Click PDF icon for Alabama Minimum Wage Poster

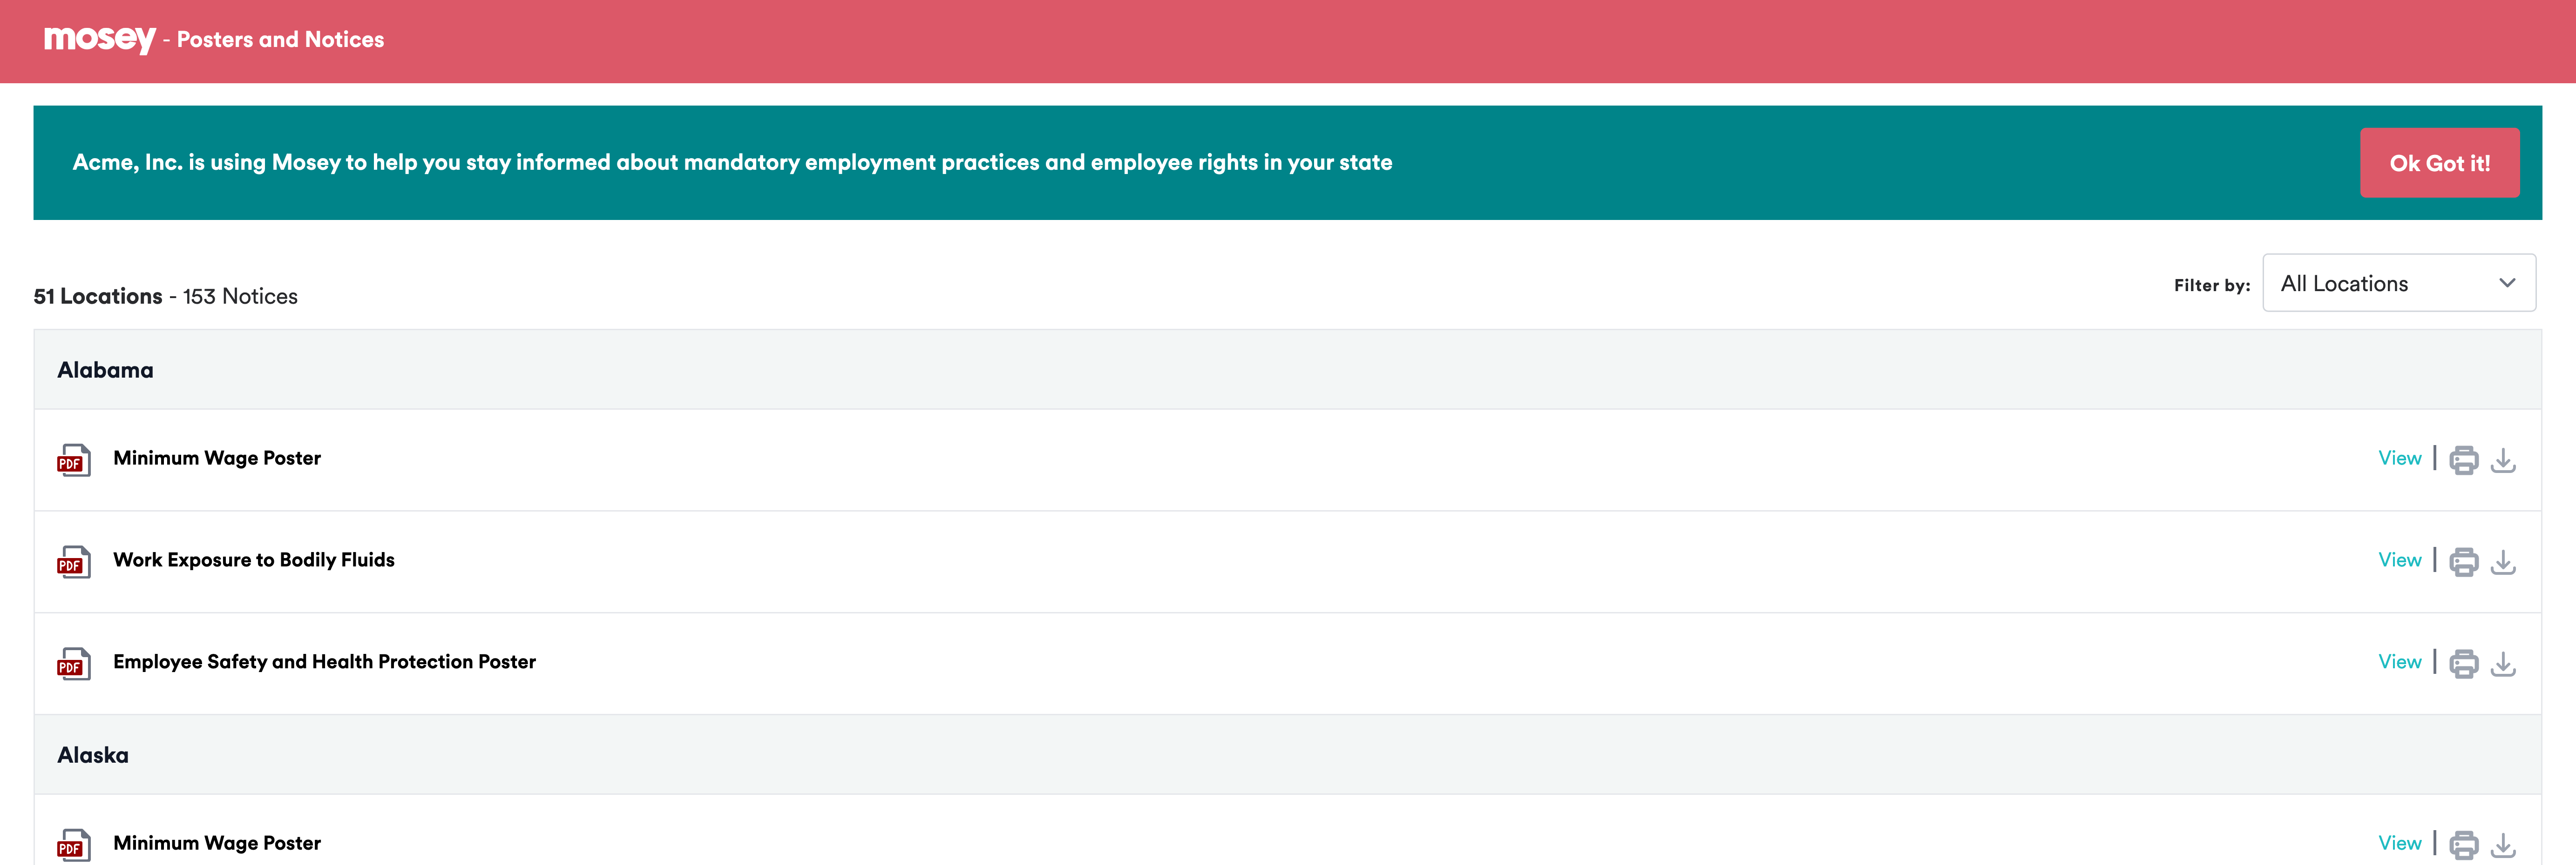tap(73, 460)
